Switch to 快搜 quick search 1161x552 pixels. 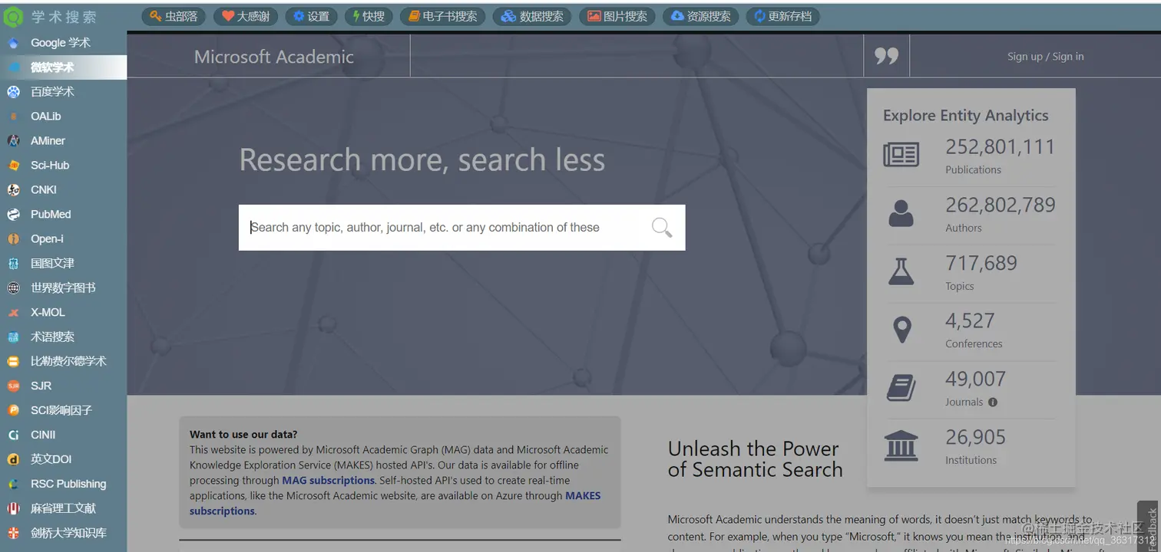[x=369, y=16]
